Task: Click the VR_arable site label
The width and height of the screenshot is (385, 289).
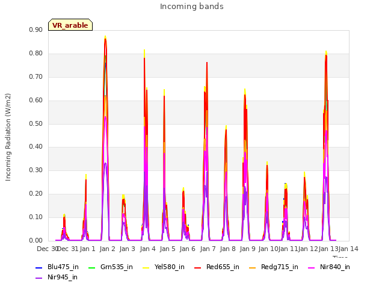Action: click(70, 25)
